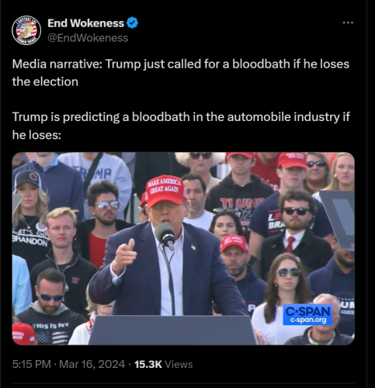Click the blue verified checkmark badge
375x388 pixels.
pos(132,23)
